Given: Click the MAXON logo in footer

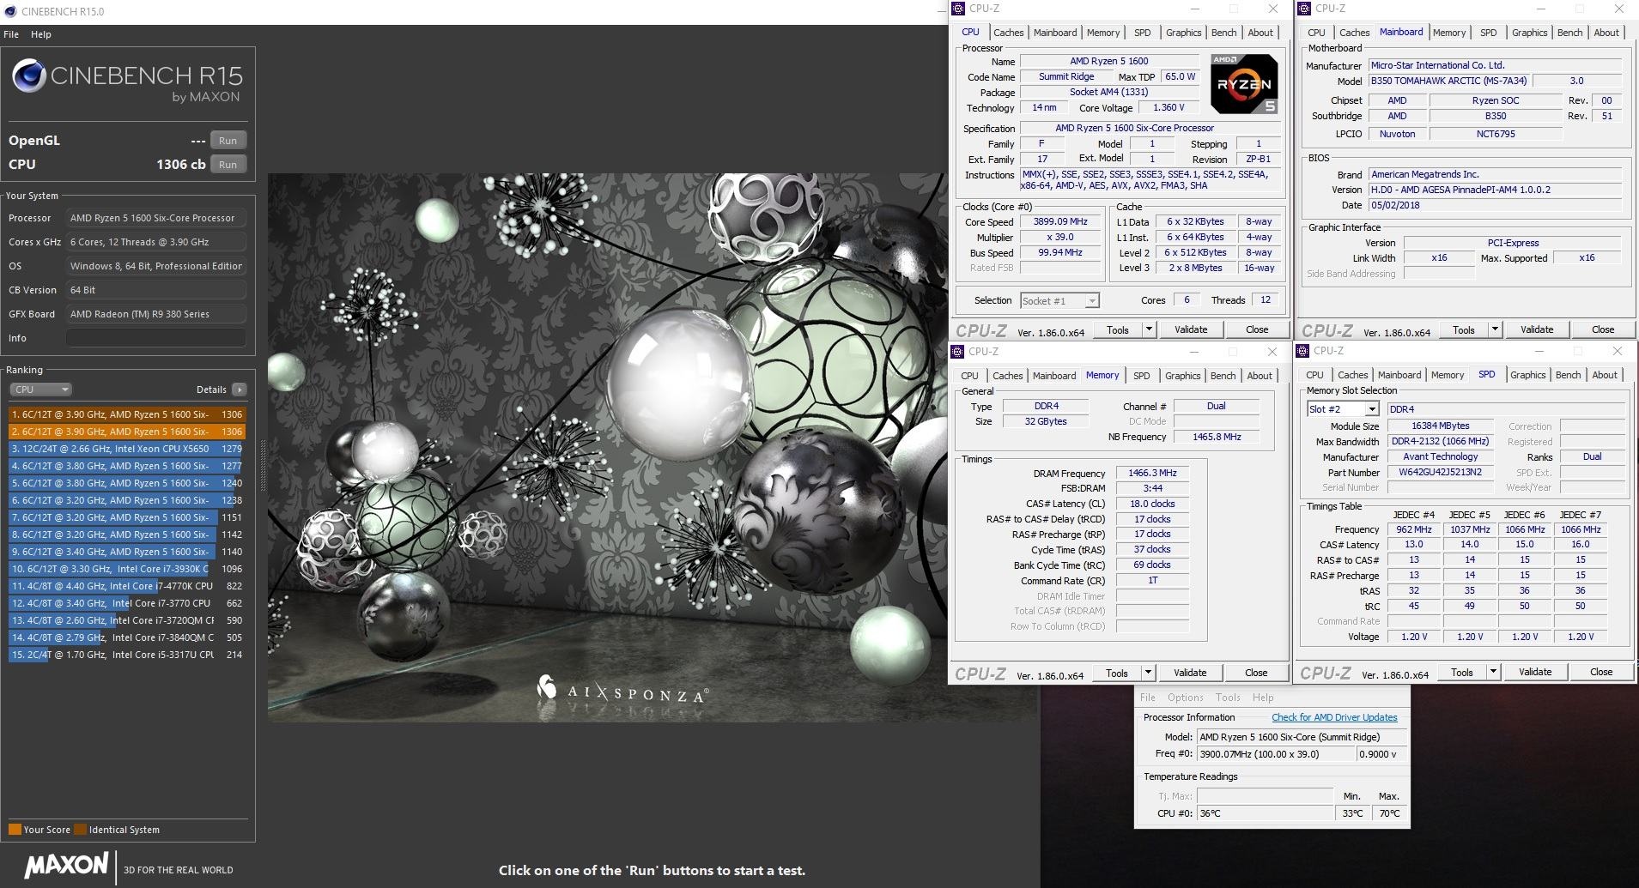Looking at the screenshot, I should point(66,864).
